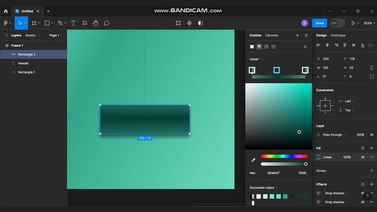Image resolution: width=377 pixels, height=212 pixels.
Task: Switch to Assets tab
Action: (x=30, y=35)
